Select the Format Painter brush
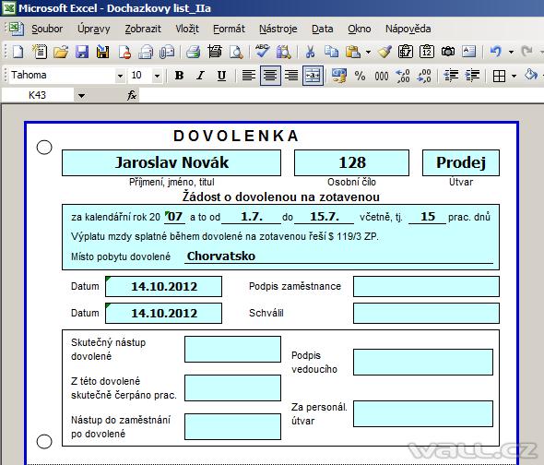The width and height of the screenshot is (544, 465). pos(384,52)
